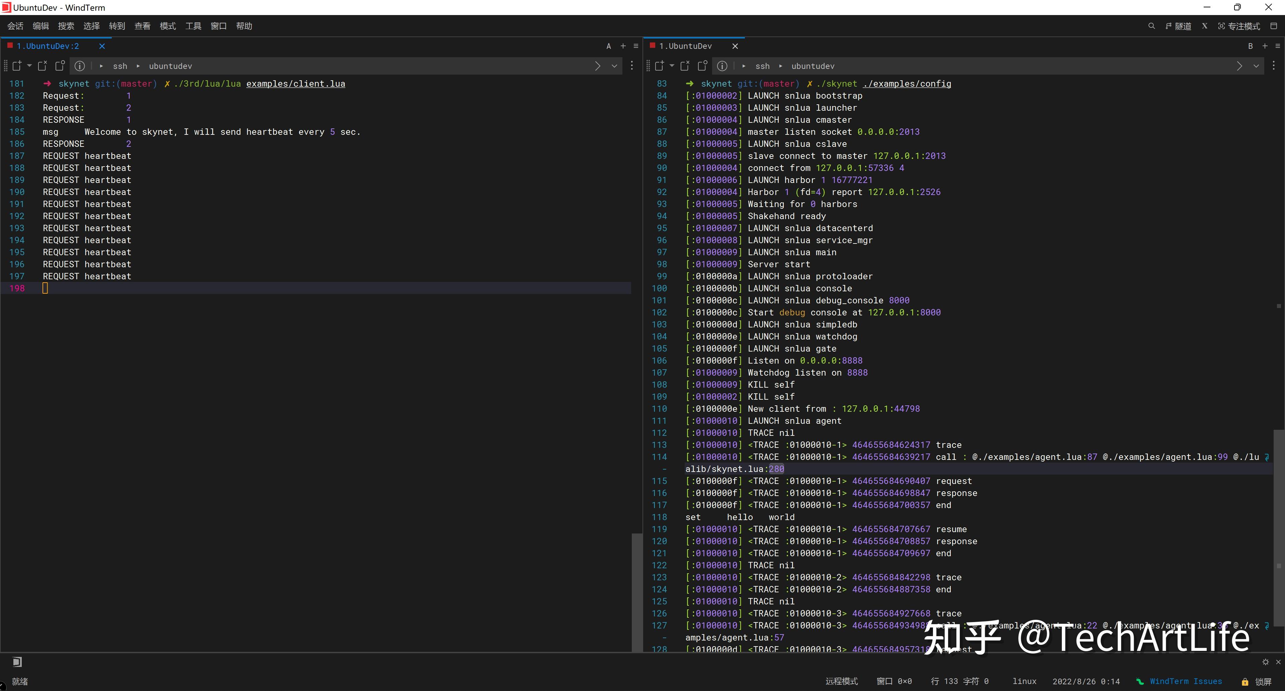Click session info icon in left pane
Screen dimensions: 1285x691
[80, 66]
